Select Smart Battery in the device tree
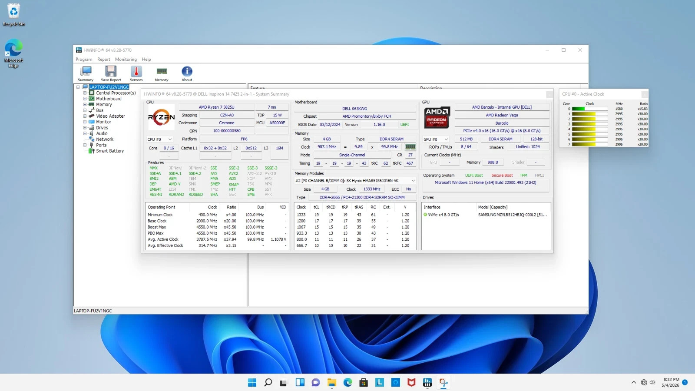Viewport: 695px width, 391px height. 110,151
